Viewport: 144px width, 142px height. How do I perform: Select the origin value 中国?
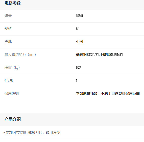click(x=80, y=42)
